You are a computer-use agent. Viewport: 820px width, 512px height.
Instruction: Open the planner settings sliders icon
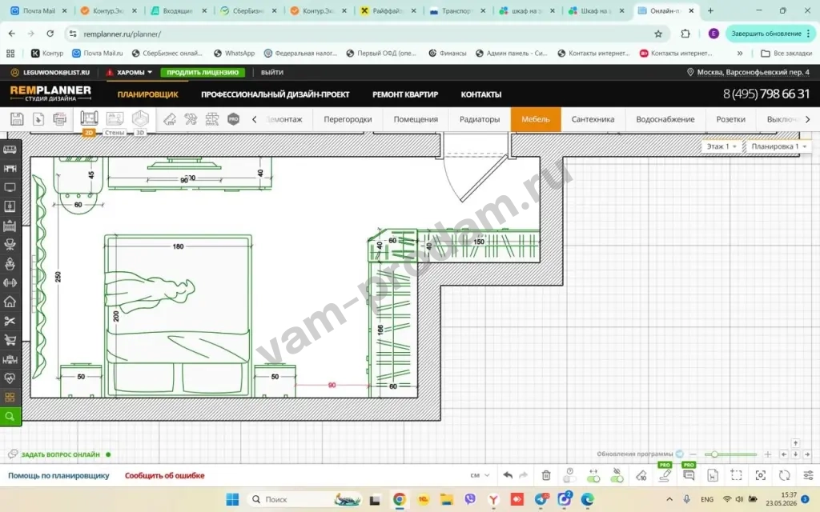point(808,475)
